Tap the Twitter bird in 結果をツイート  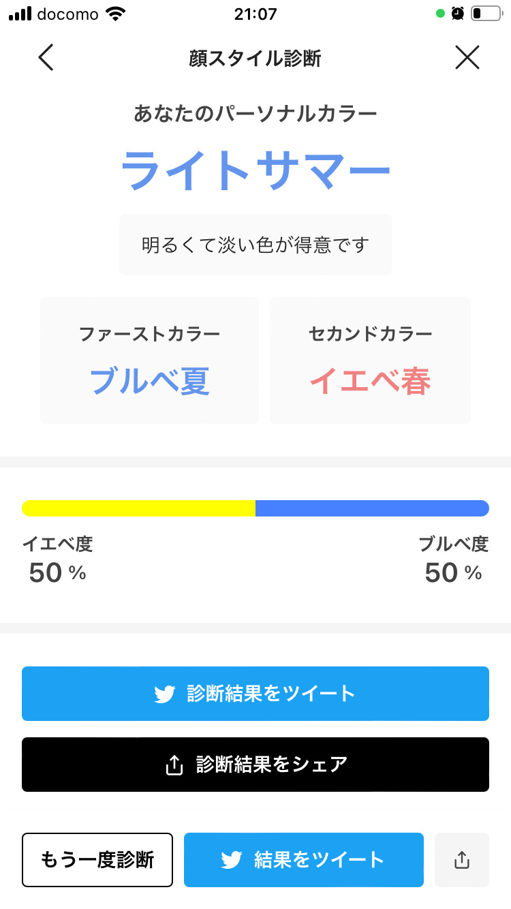(x=232, y=860)
